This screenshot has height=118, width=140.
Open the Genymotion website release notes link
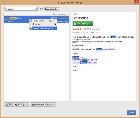pos(105,49)
